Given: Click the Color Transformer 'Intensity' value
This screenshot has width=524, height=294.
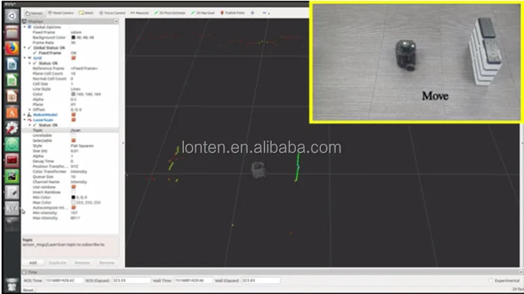Looking at the screenshot, I should click(x=79, y=172).
